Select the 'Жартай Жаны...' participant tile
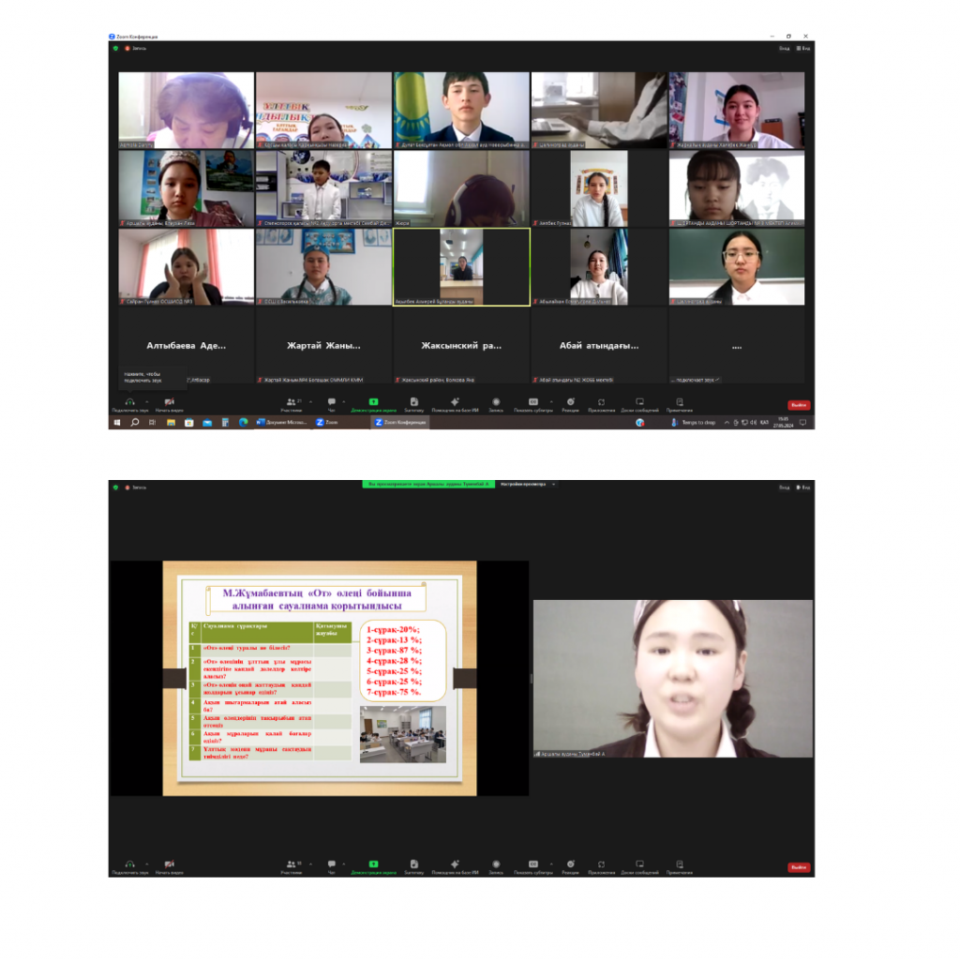 coord(323,345)
